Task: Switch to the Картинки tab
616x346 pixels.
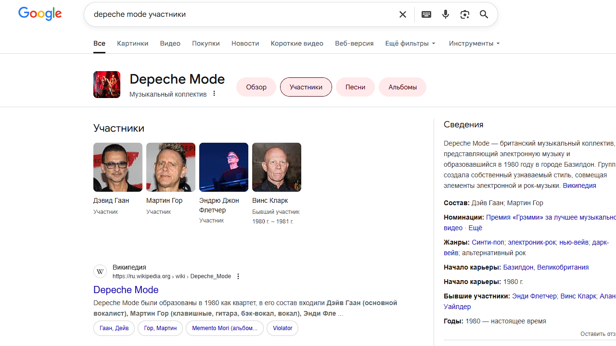Action: click(133, 43)
